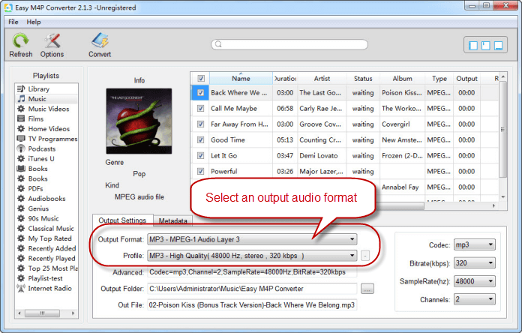Image resolution: width=522 pixels, height=333 pixels.
Task: Click the Output column header
Action: click(466, 79)
